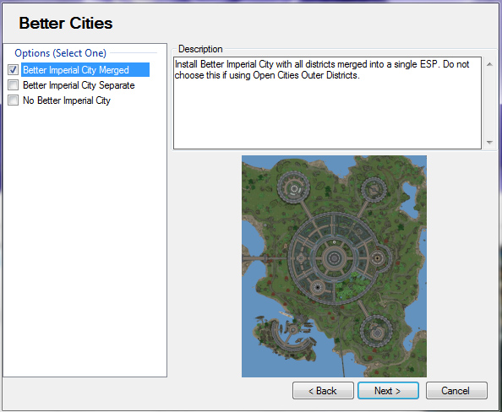Screen dimensions: 502x412
Task: Select the Better Imperial City Separate label
Action: click(x=79, y=85)
